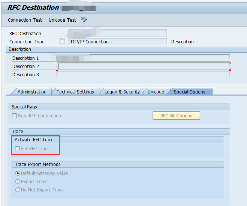247x206 pixels.
Task: Run the Unicode Test
Action: point(62,20)
